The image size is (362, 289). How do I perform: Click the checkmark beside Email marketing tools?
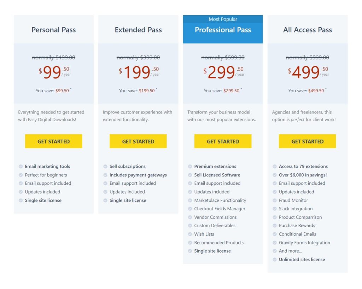pos(21,166)
